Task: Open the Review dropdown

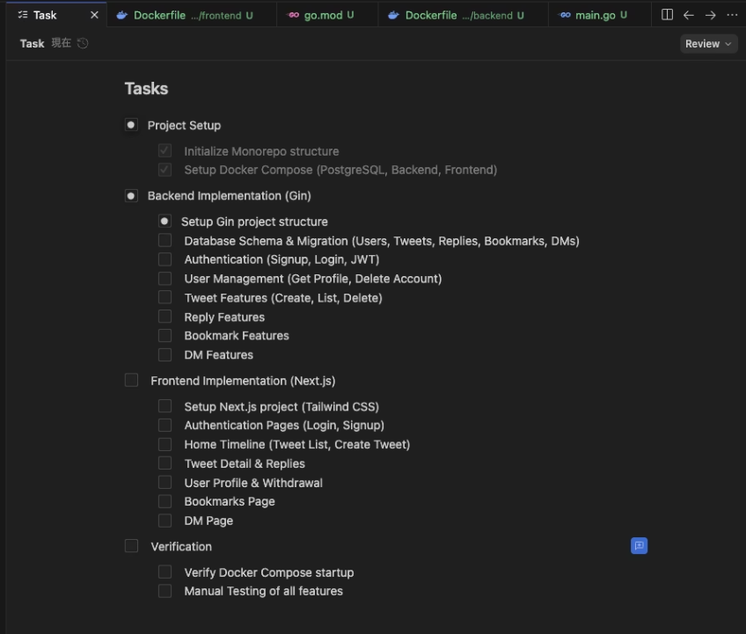Action: pyautogui.click(x=708, y=44)
